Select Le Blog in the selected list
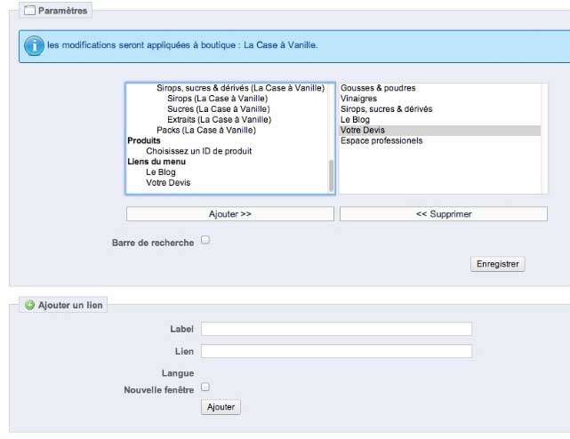 440,120
